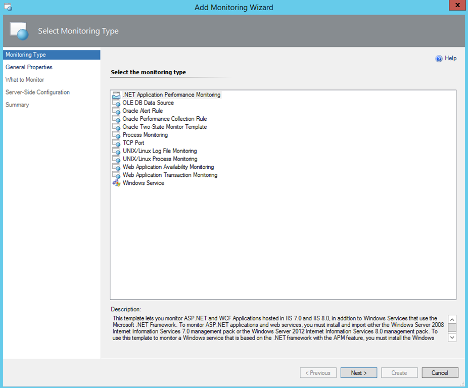Click the TCP Port template icon
The width and height of the screenshot is (468, 388).
[x=116, y=143]
